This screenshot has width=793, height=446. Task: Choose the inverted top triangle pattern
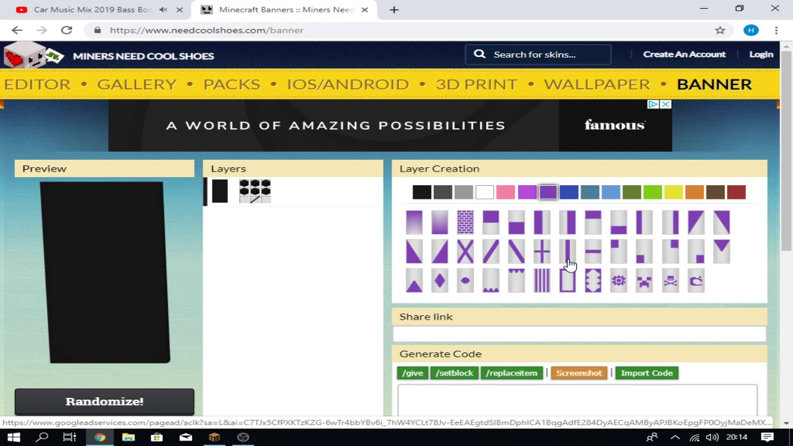(722, 251)
